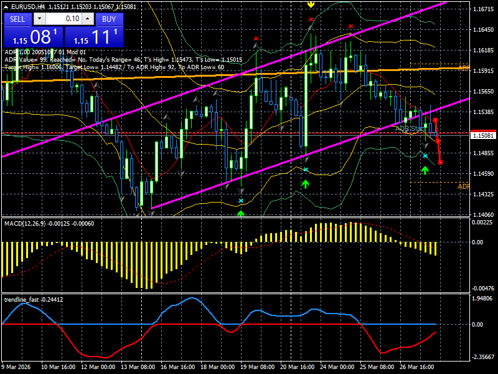
Task: Click the 1.15 11 buy price tile
Action: (x=94, y=37)
